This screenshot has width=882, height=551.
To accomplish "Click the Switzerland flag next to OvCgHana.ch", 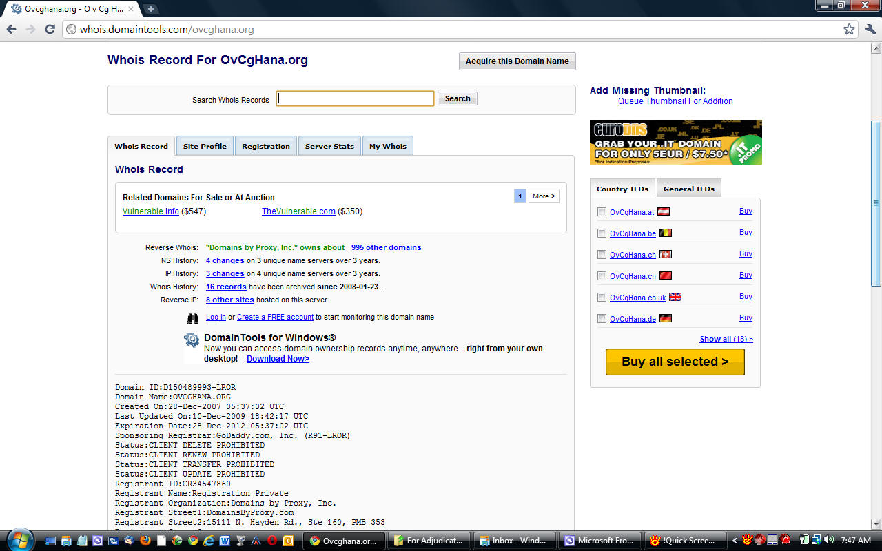I will click(x=665, y=254).
